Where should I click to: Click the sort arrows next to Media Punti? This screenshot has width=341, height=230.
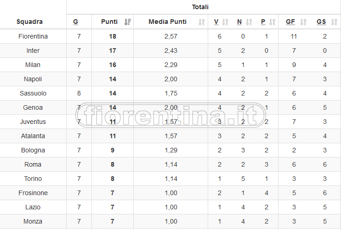[x=201, y=22]
